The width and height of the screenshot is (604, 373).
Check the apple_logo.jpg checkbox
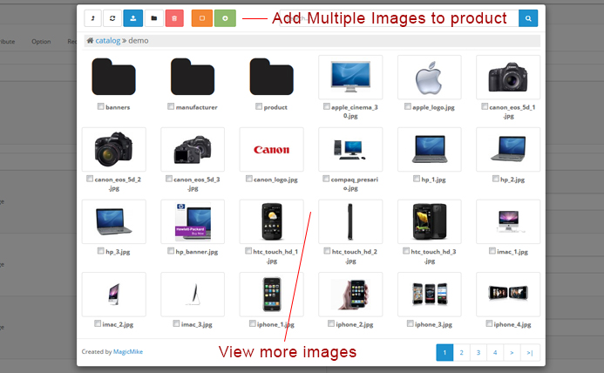click(x=407, y=106)
